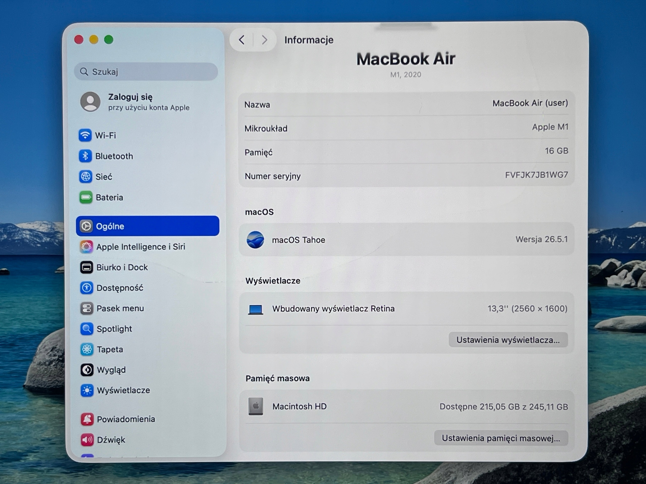Open Pasek menu sidebar label
The width and height of the screenshot is (646, 484).
[120, 308]
